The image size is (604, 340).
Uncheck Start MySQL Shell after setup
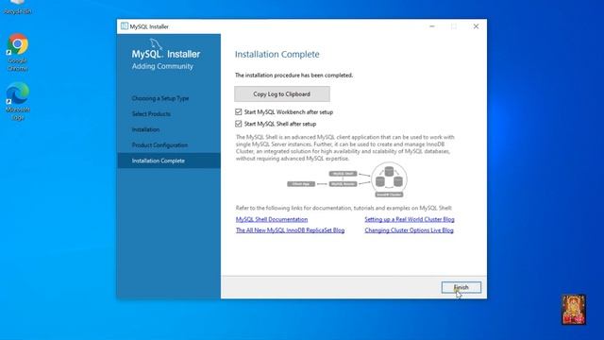239,124
